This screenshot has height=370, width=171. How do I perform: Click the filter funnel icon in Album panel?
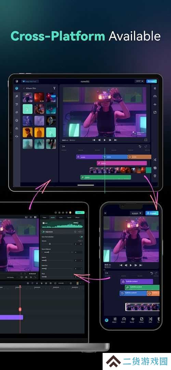[x=54, y=88]
